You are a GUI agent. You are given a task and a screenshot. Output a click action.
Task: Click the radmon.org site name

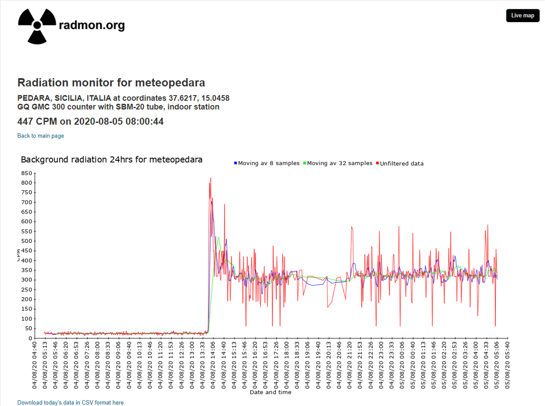coord(92,25)
